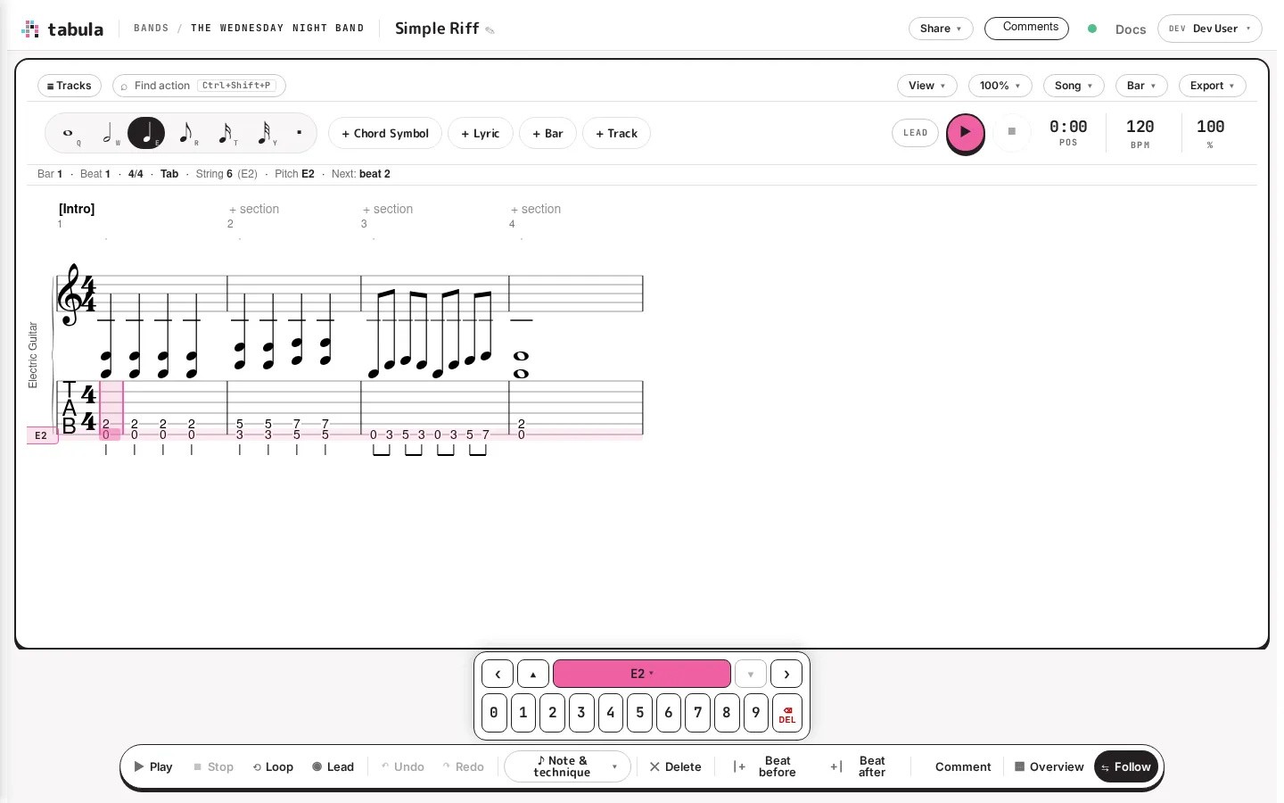Select the whole note duration
Screen dimensions: 1284x803
(69, 134)
